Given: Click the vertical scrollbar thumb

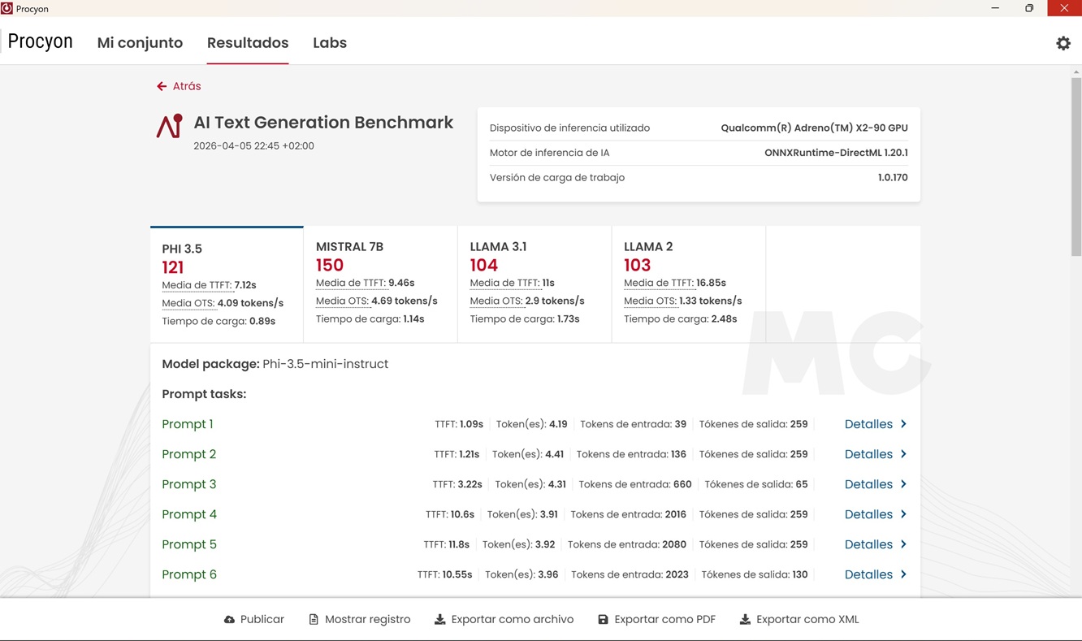Looking at the screenshot, I should 1076,167.
